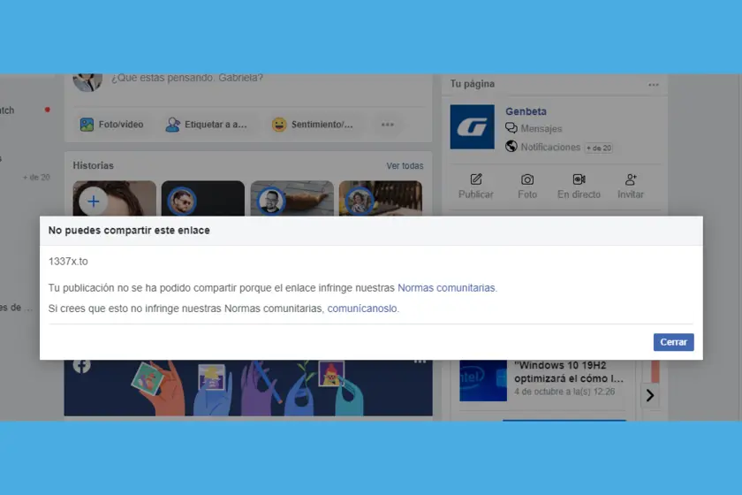View Genbeta Notificaciones

point(542,147)
